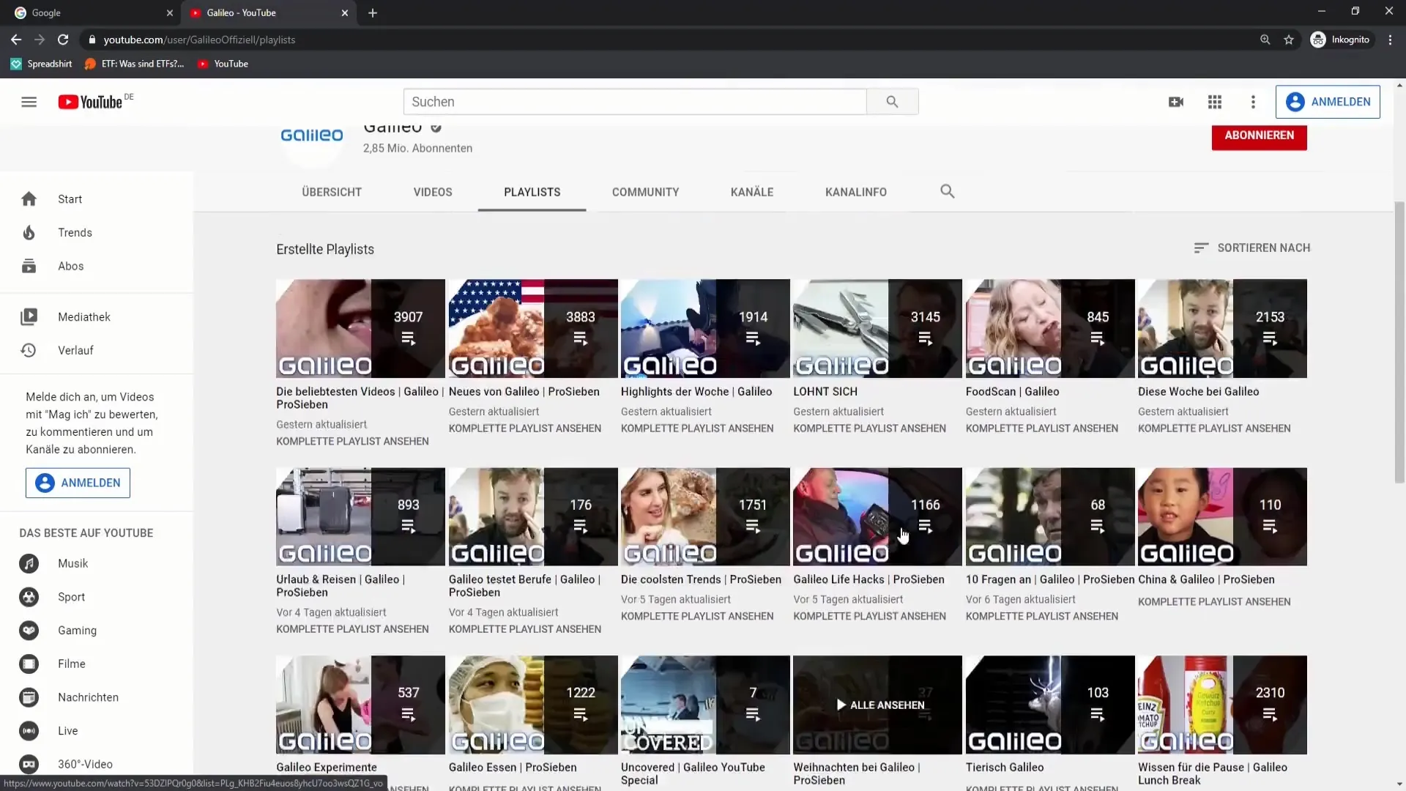
Task: Open Uncovered Galileo YouTube Special thumbnail
Action: 705,705
